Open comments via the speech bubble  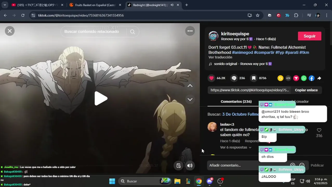[234, 78]
